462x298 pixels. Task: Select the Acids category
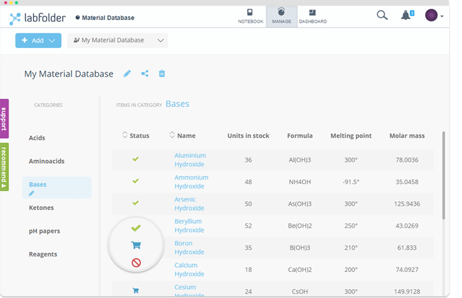pyautogui.click(x=37, y=138)
